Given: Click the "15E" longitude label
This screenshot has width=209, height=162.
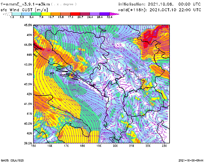Looking at the screenshot, I should point(33,146).
